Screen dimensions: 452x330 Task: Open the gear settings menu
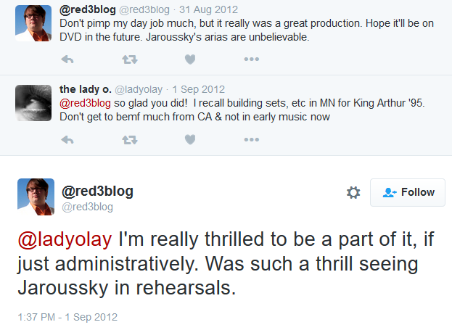tap(353, 192)
